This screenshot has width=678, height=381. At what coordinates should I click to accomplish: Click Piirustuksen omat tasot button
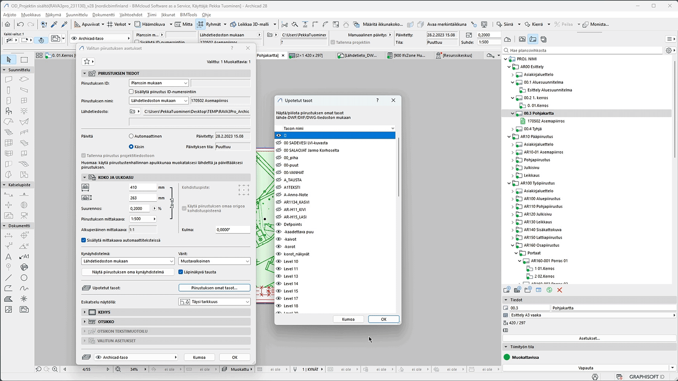(x=214, y=288)
